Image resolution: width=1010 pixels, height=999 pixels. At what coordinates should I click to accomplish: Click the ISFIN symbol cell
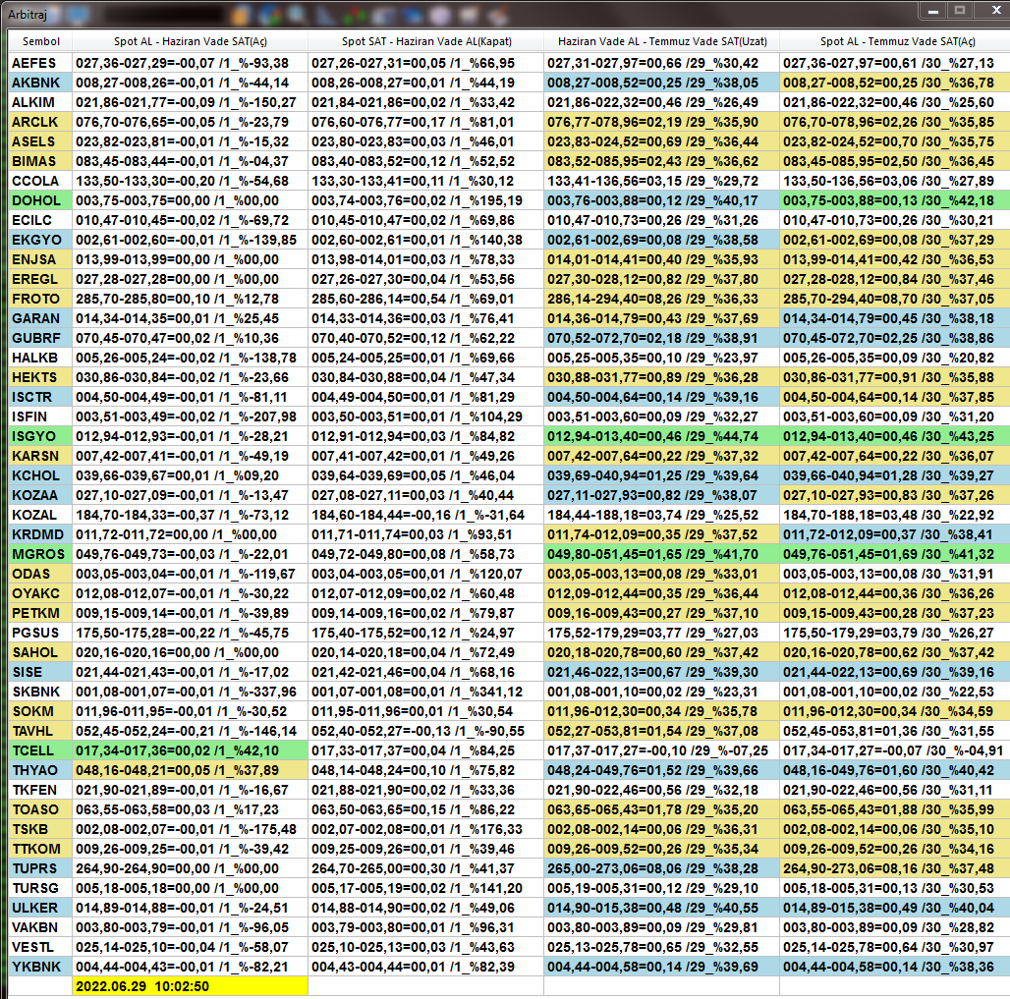[x=40, y=416]
